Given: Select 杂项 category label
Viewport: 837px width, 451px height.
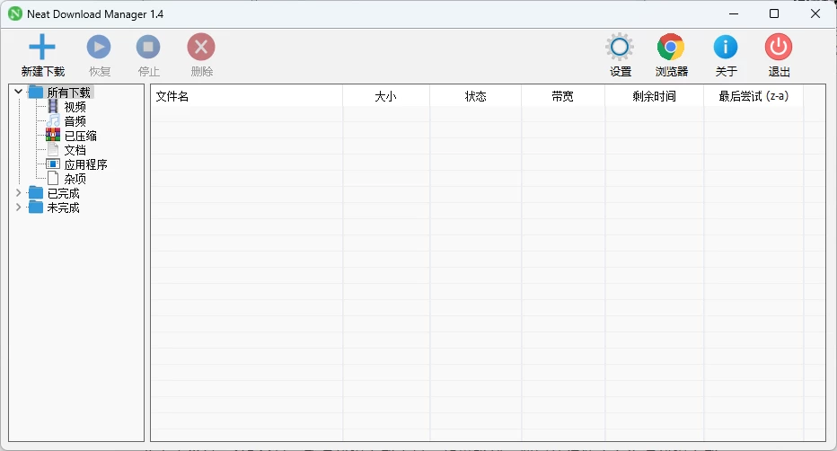Looking at the screenshot, I should click(x=75, y=179).
